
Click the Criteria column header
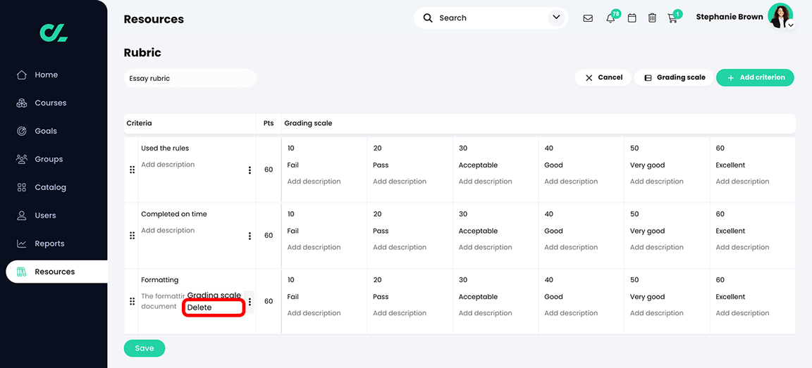click(x=140, y=124)
